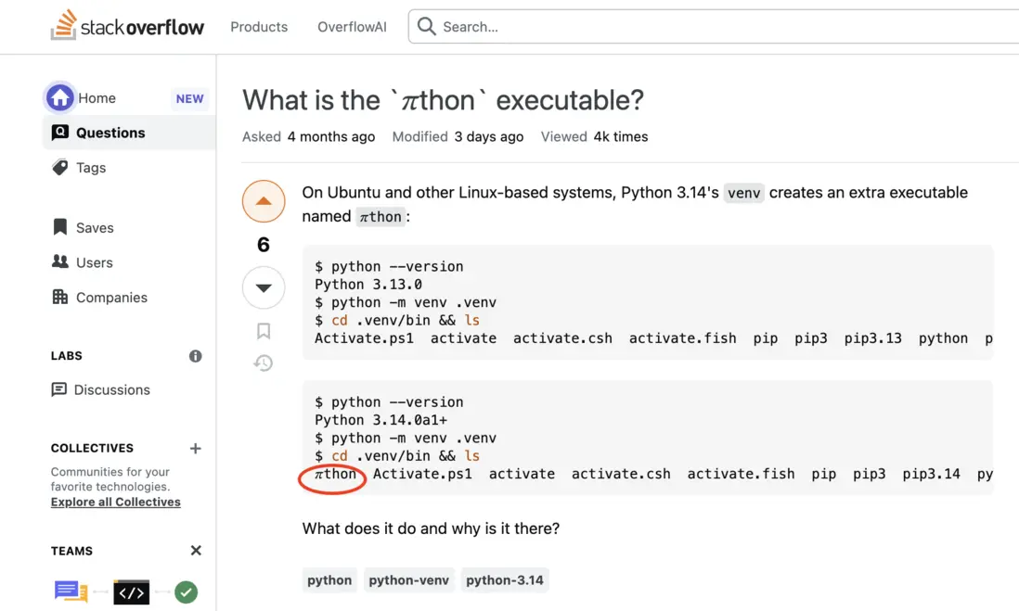Click the Stack Overflow logo
This screenshot has width=1019, height=611.
pyautogui.click(x=127, y=26)
